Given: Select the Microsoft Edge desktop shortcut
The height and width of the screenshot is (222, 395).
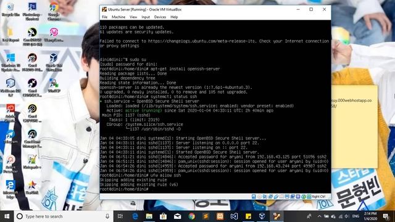Looking at the screenshot, I should click(x=10, y=189).
